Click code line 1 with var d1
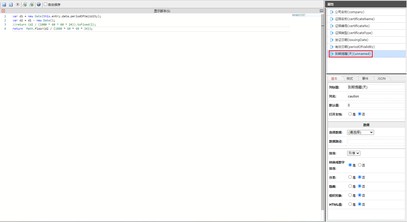 [x=57, y=16]
